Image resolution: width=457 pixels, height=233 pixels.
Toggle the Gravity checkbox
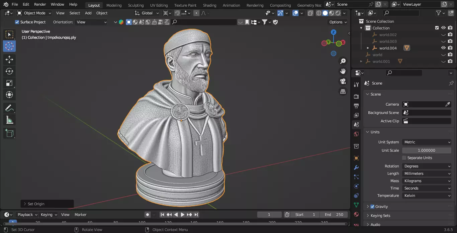tap(372, 207)
